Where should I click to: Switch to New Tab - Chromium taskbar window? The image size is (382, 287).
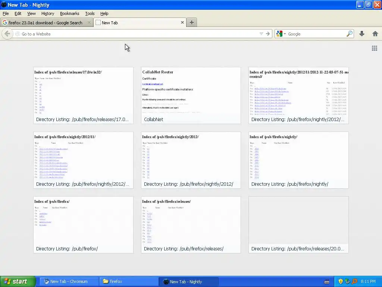click(69, 281)
